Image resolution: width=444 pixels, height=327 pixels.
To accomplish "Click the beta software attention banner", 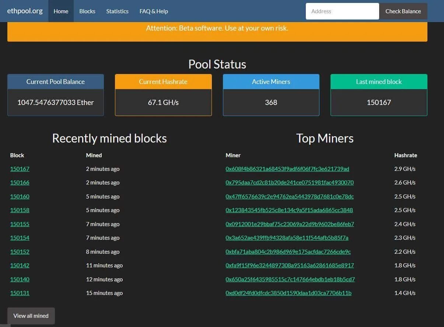I will click(x=217, y=32).
